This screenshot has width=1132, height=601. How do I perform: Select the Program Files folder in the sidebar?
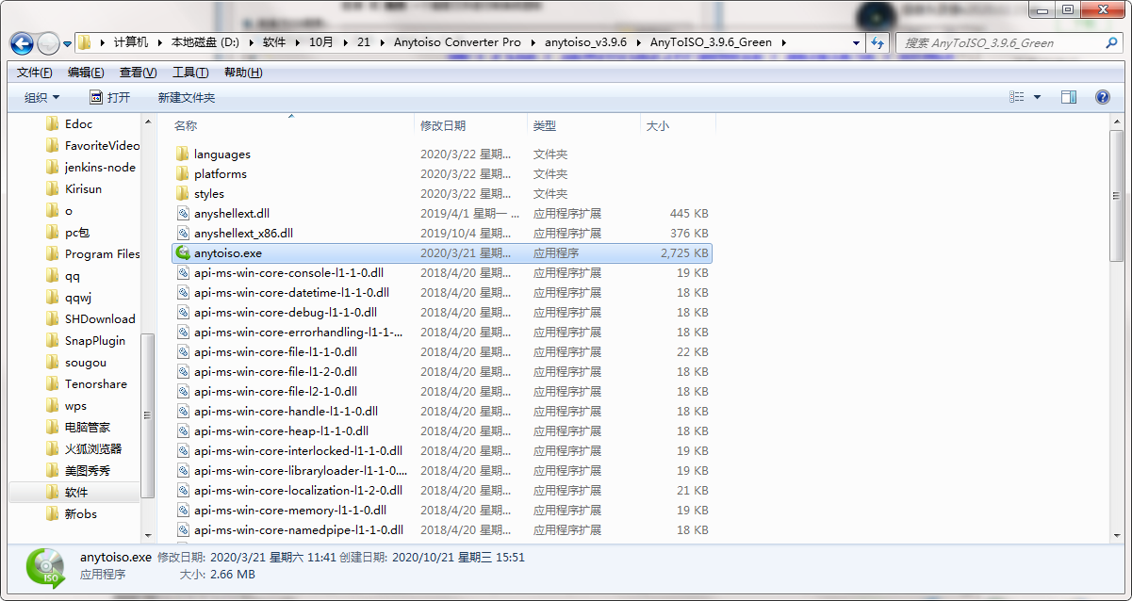click(x=101, y=254)
